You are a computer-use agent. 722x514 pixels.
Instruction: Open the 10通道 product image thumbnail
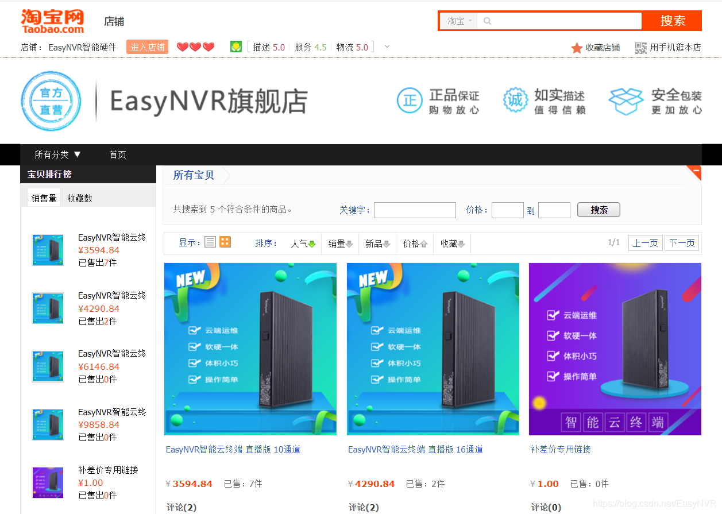coord(250,349)
